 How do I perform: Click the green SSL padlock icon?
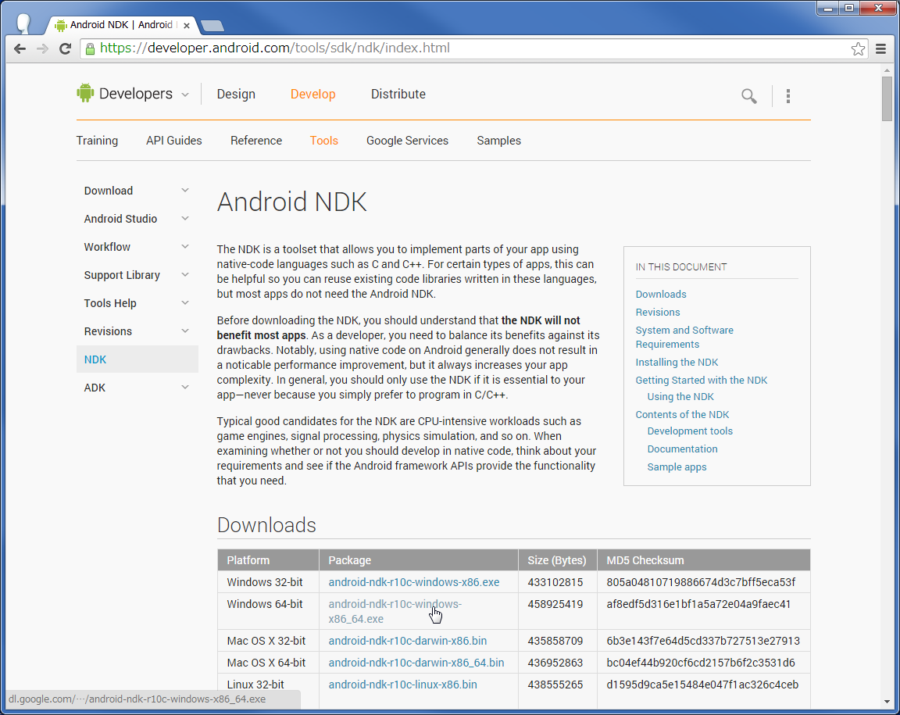click(x=90, y=48)
